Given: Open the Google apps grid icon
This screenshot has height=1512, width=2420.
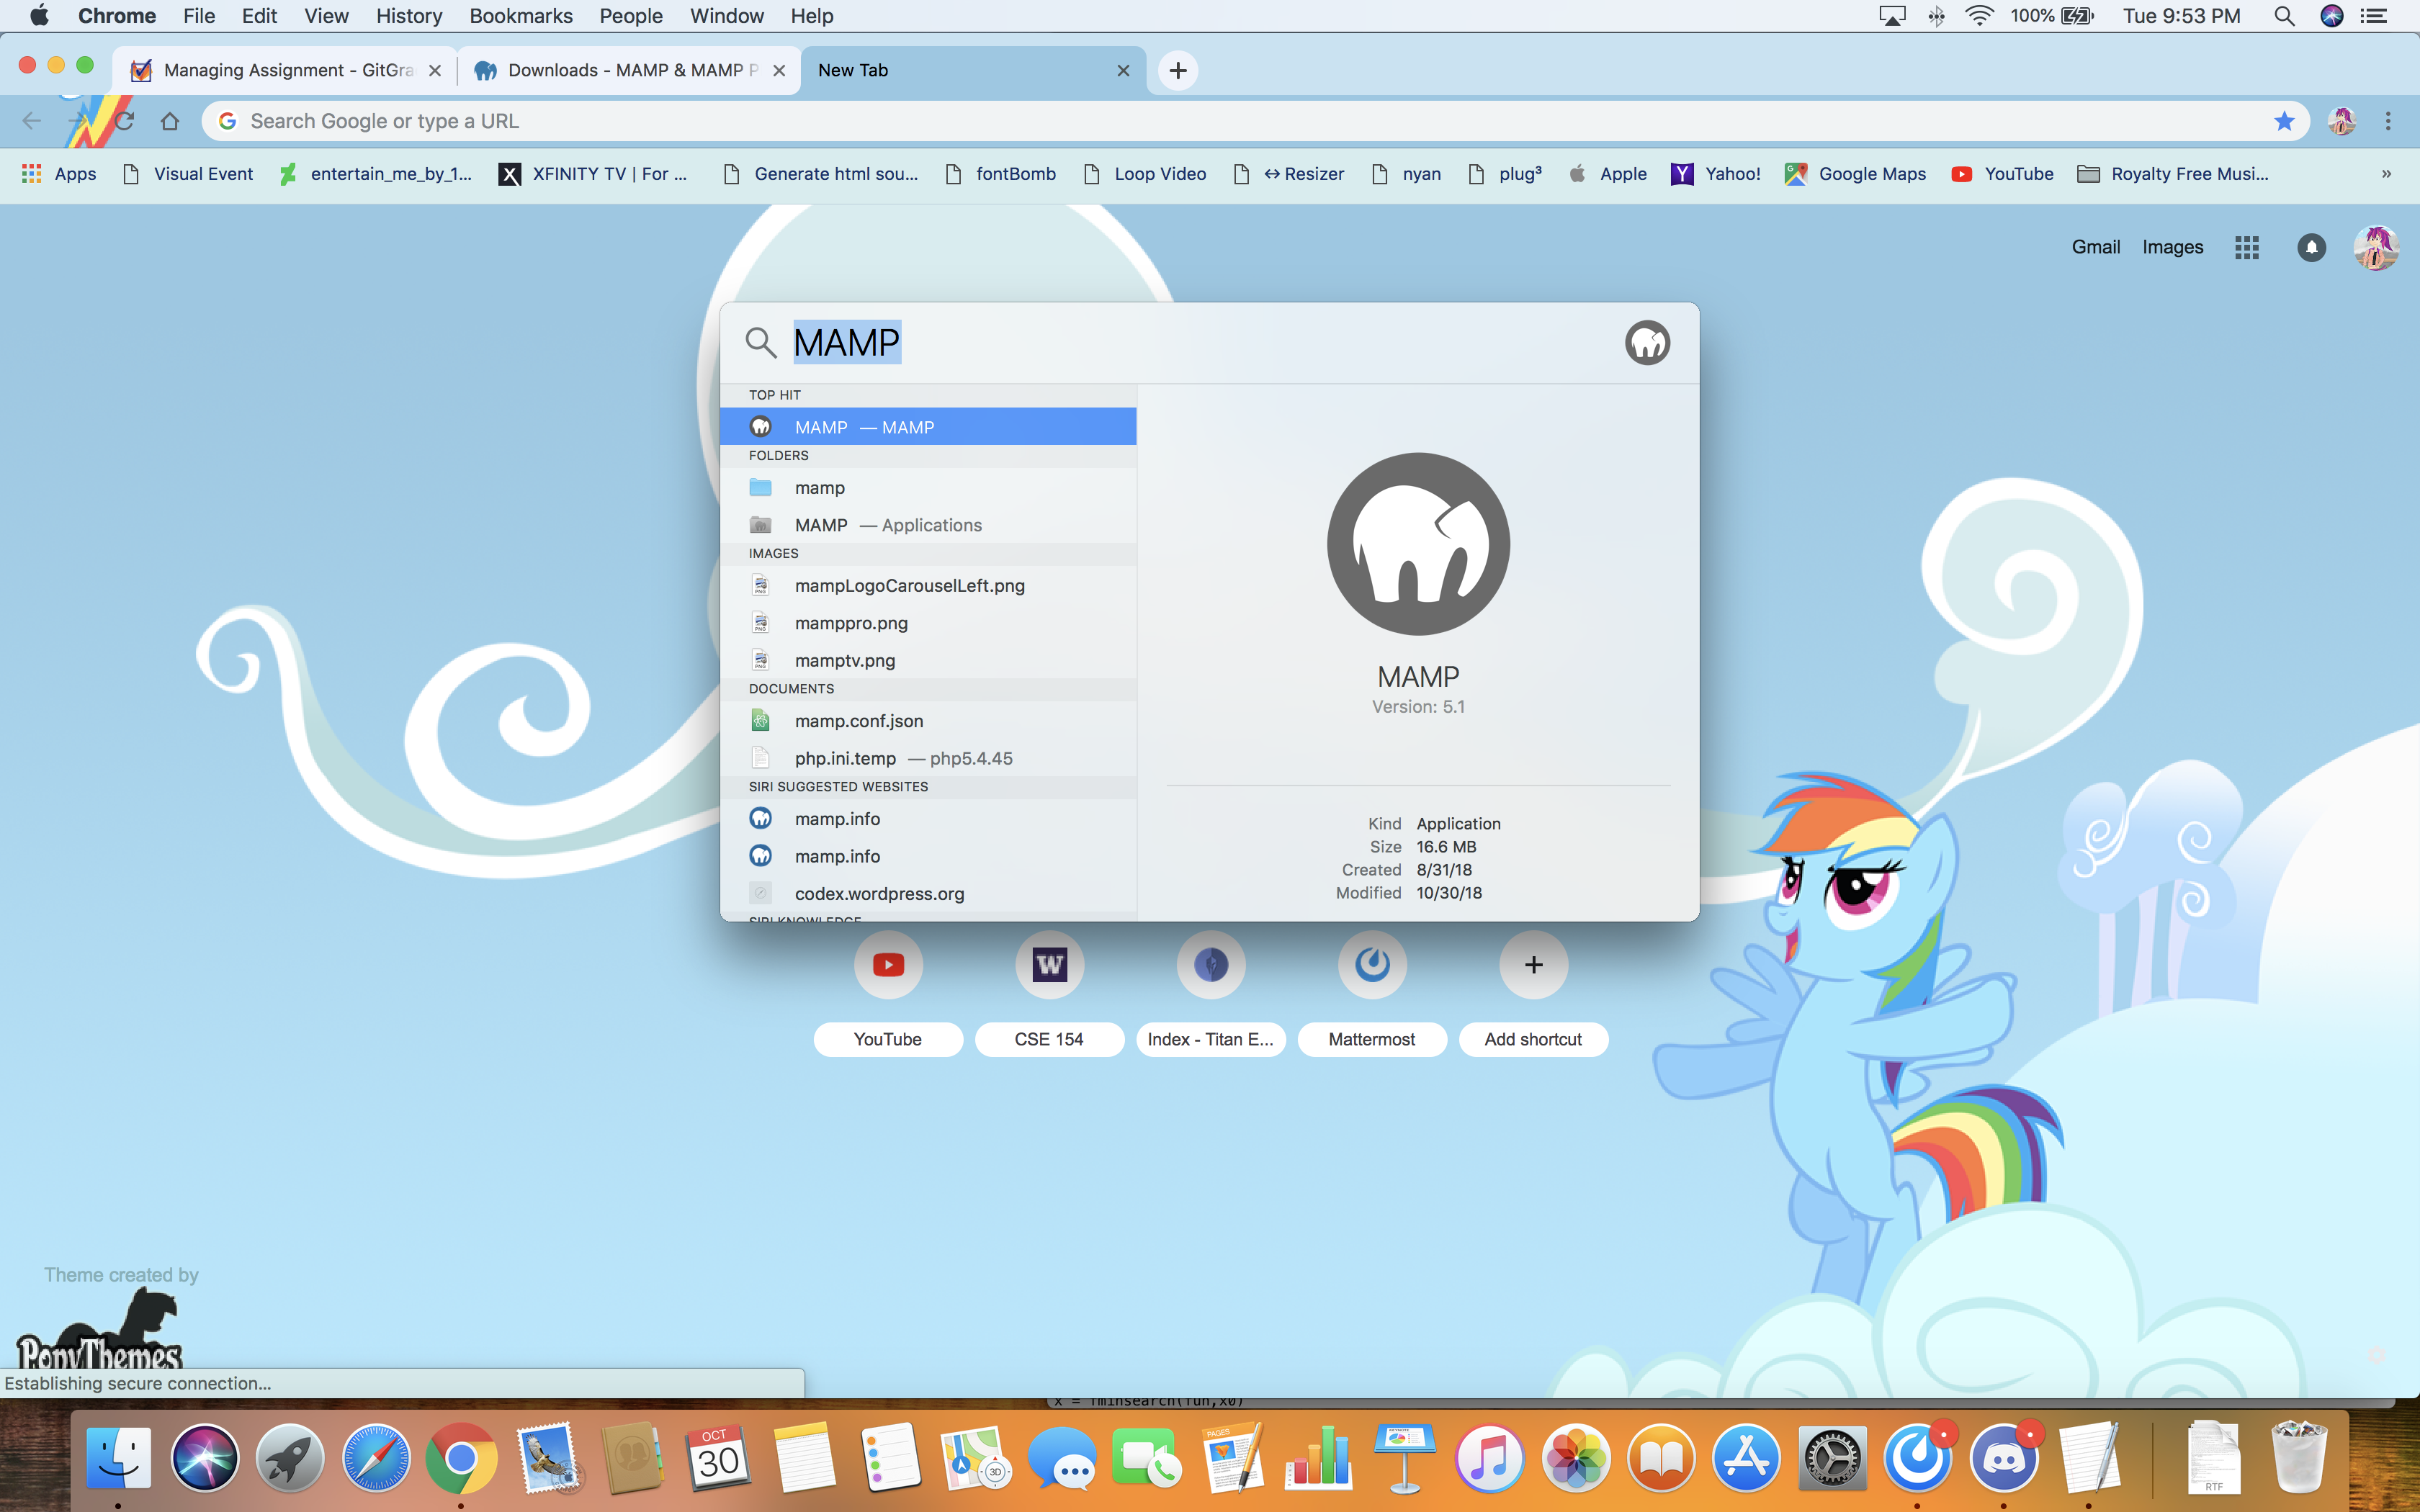Looking at the screenshot, I should [2246, 247].
